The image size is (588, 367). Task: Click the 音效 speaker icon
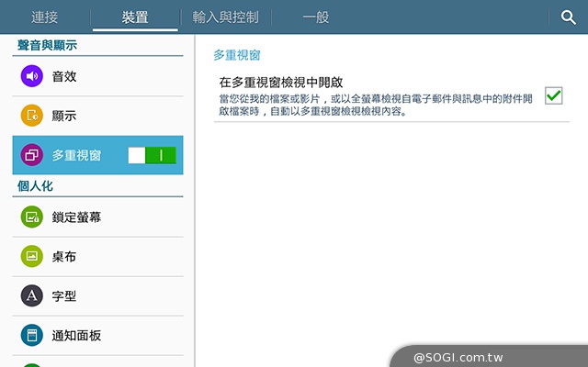(32, 76)
